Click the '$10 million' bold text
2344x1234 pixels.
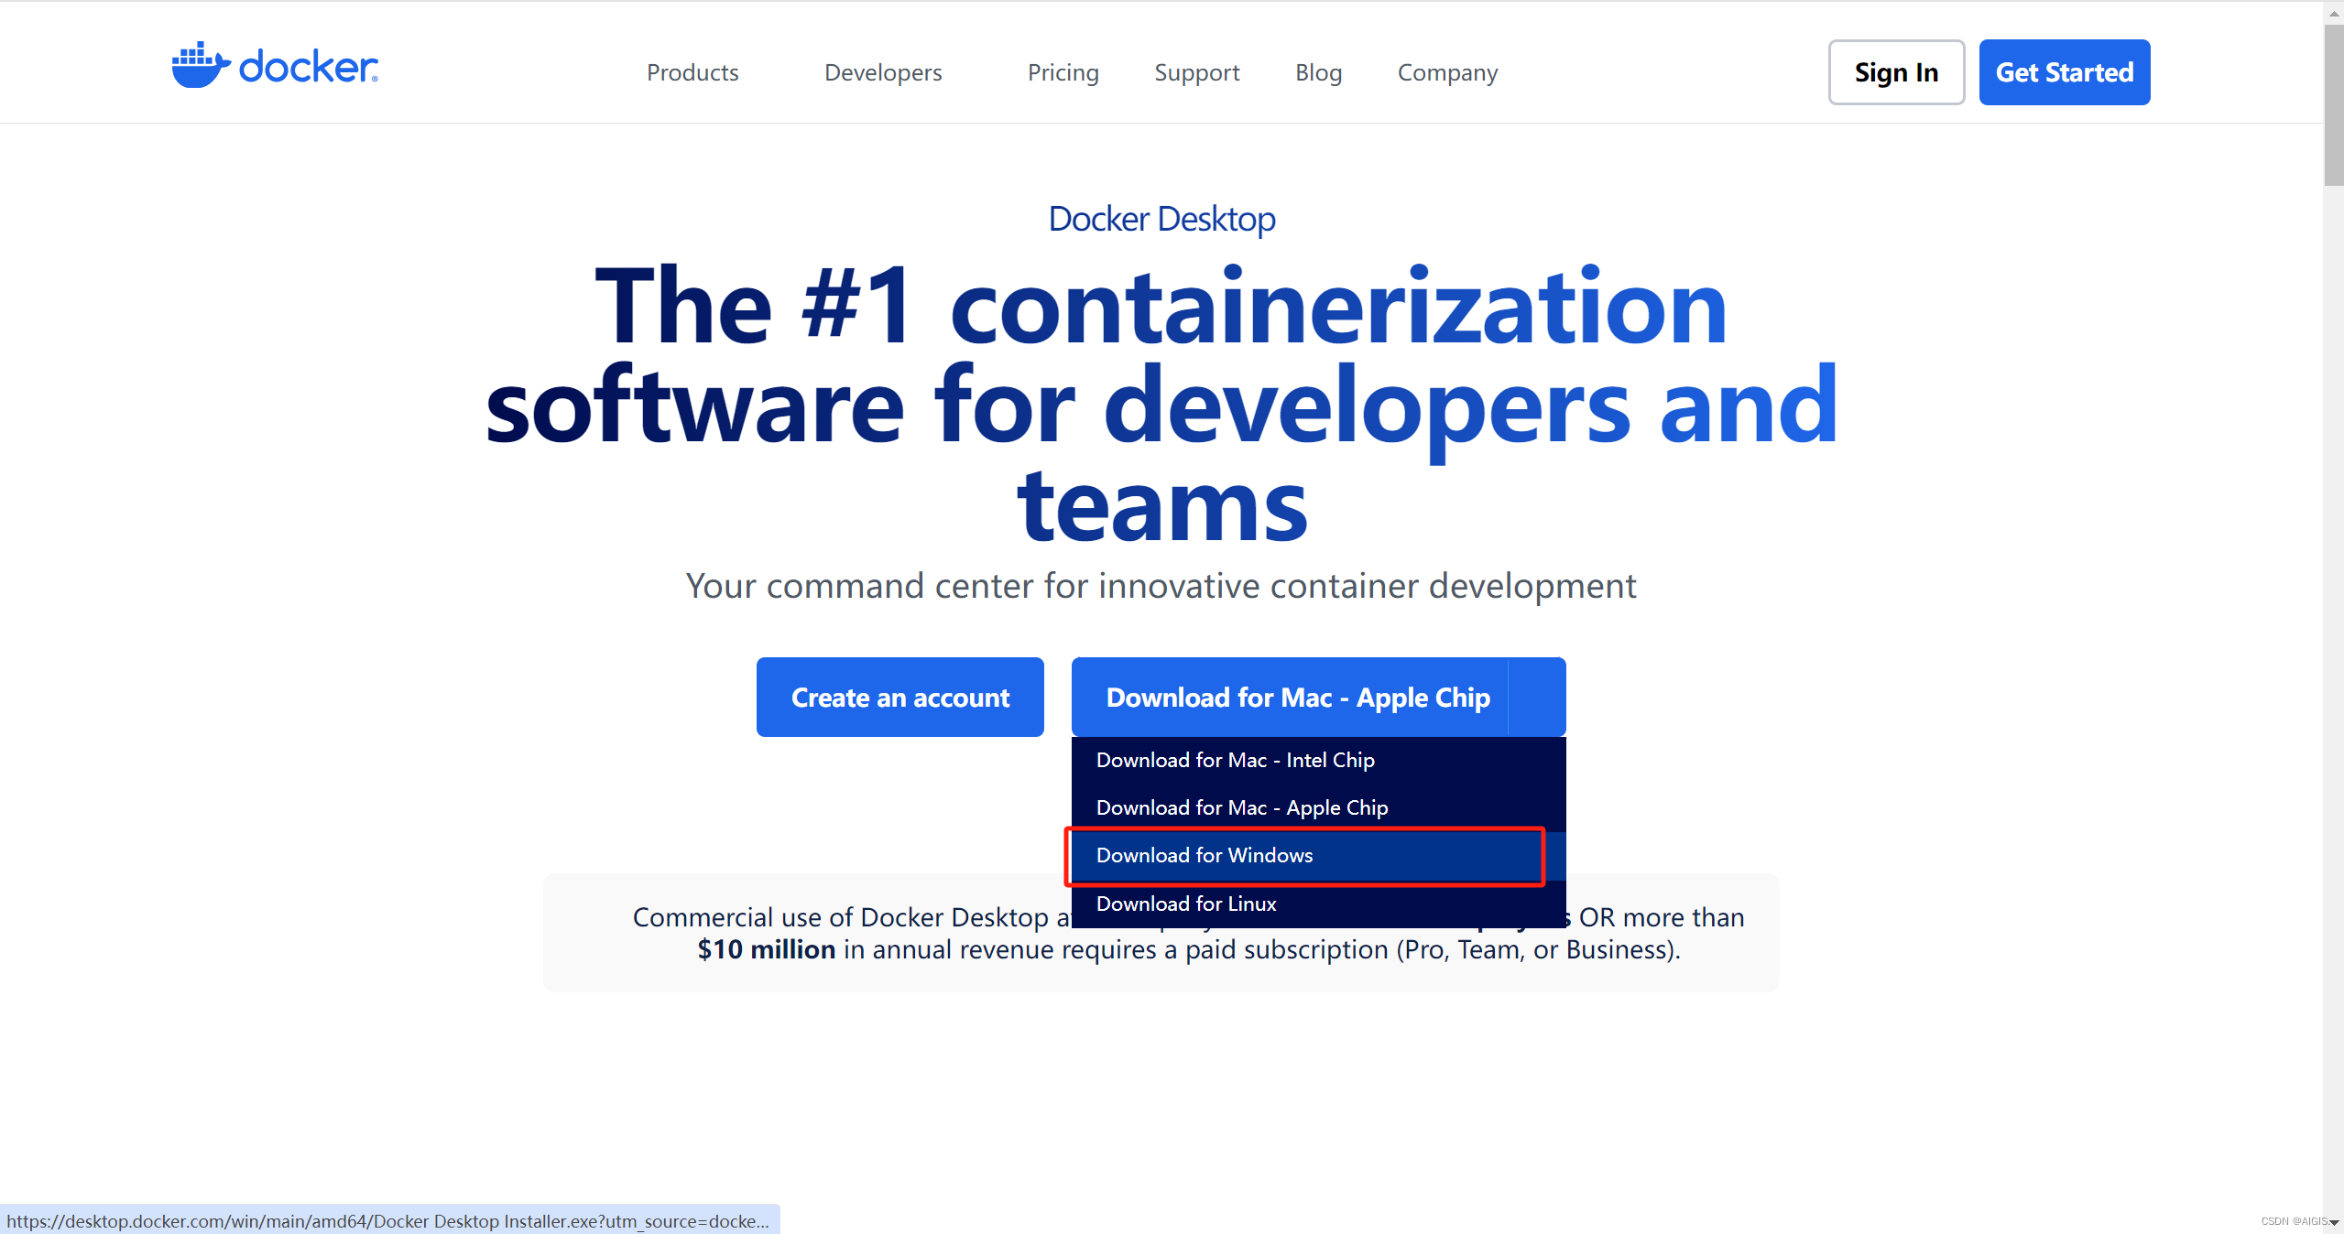766,949
